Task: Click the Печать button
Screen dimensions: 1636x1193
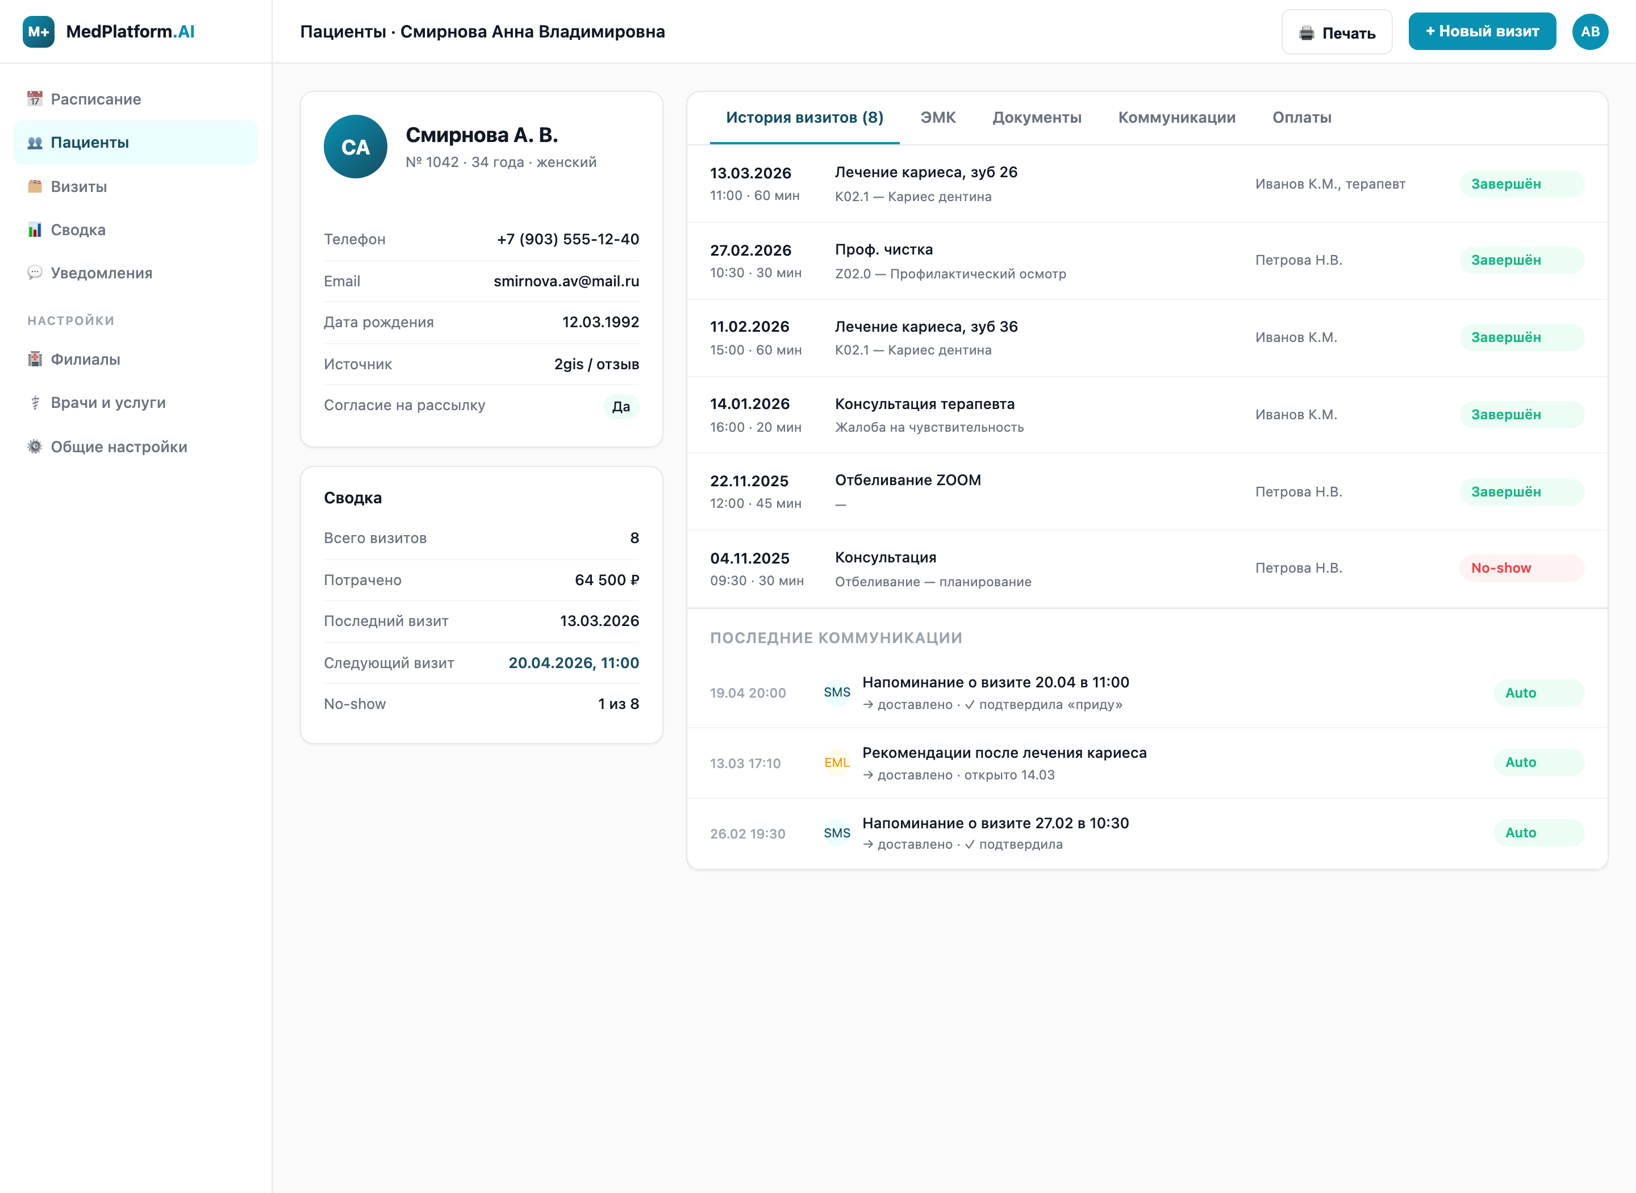Action: pyautogui.click(x=1337, y=32)
